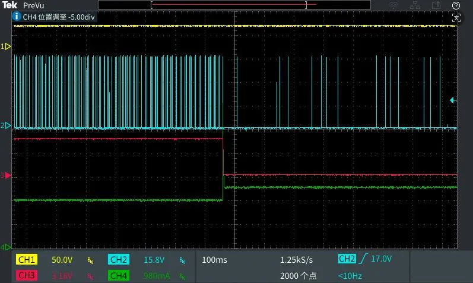Click the fullscreen expand graticule icon

point(456,18)
